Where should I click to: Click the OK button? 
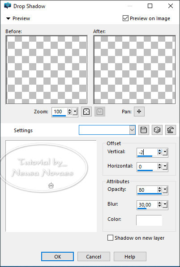coord(57,256)
